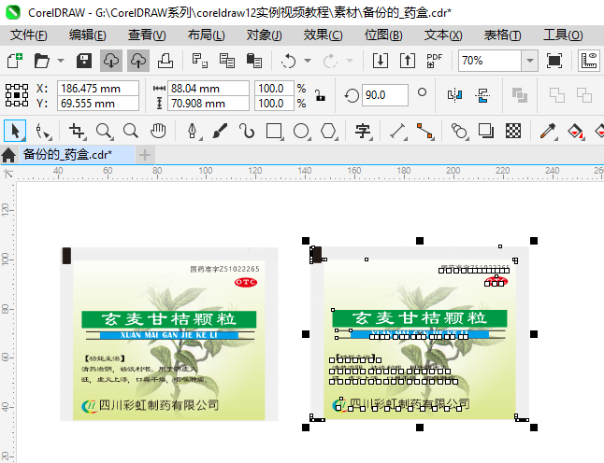The width and height of the screenshot is (604, 463).
Task: Switch to 备份的_药盒.cdr document tab
Action: coord(77,155)
